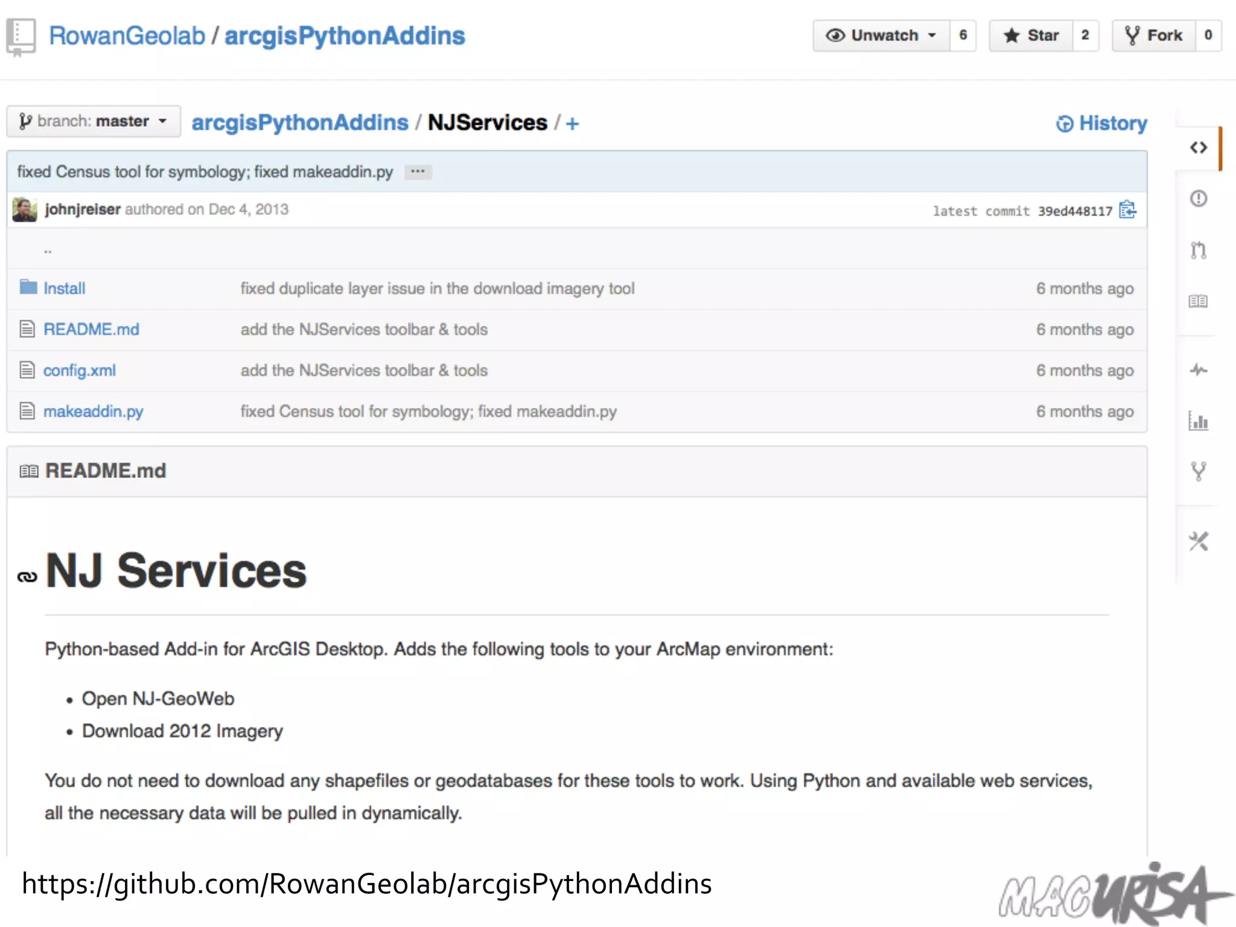Open the README.md file
The height and width of the screenshot is (927, 1236).
(91, 330)
